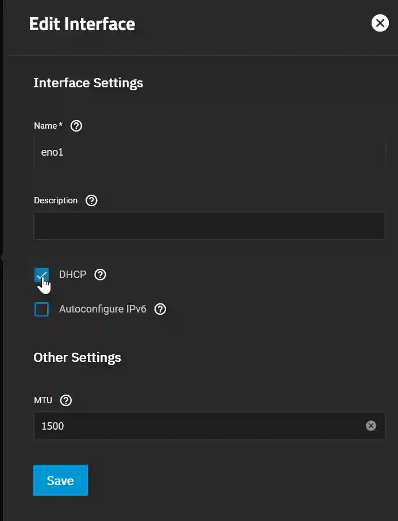Close the Edit Interface dialog
Image resolution: width=398 pixels, height=521 pixels.
380,23
